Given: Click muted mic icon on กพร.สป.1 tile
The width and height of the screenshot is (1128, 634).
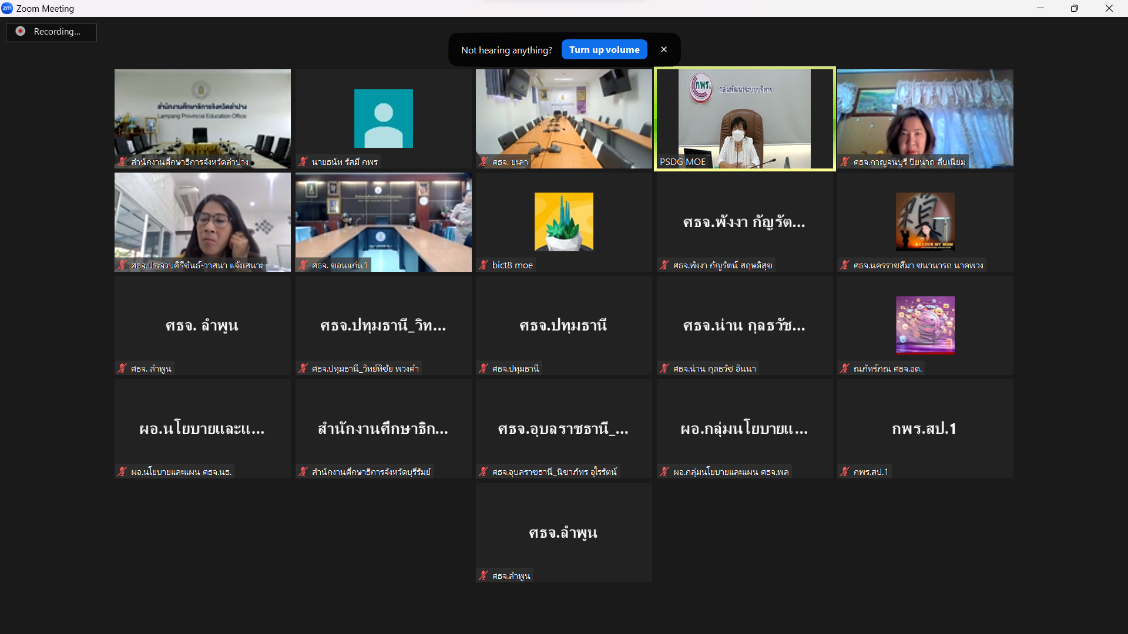Looking at the screenshot, I should pos(845,472).
